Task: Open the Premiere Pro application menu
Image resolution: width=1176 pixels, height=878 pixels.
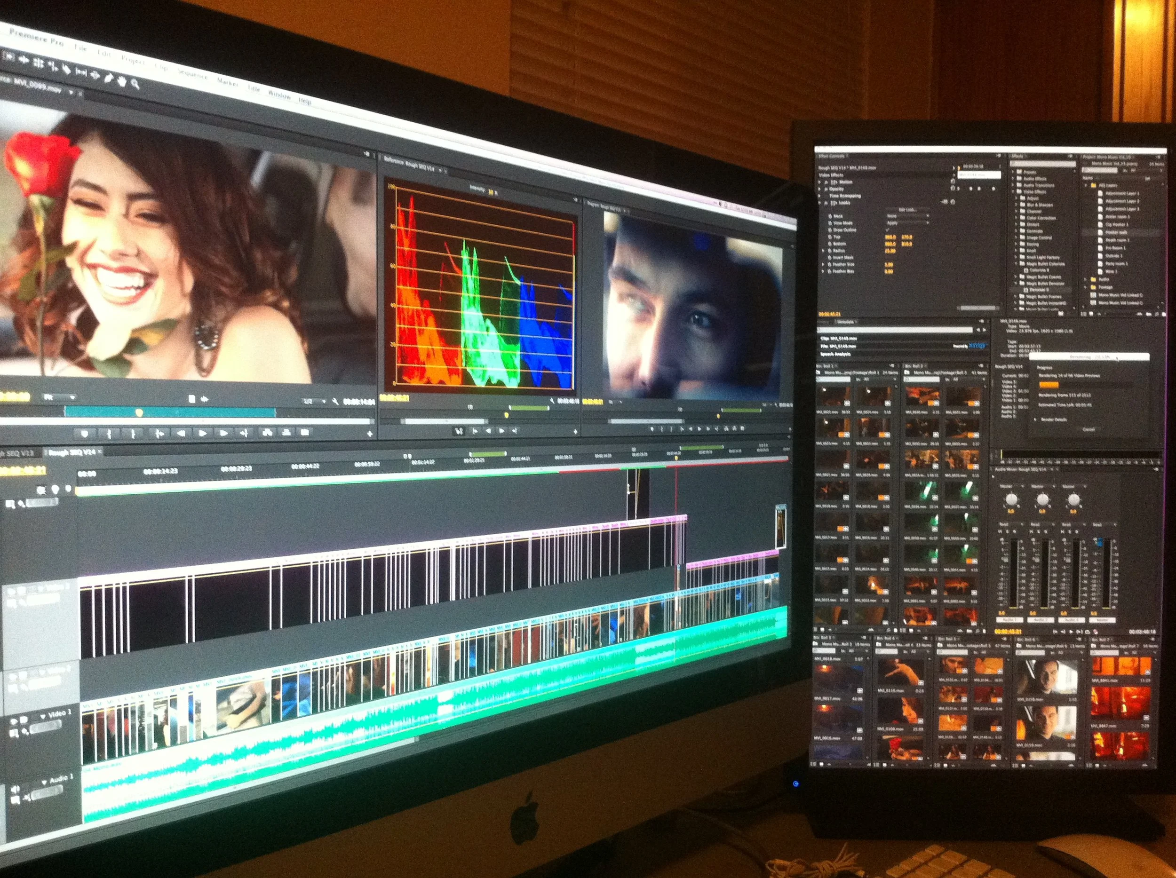Action: (x=36, y=38)
